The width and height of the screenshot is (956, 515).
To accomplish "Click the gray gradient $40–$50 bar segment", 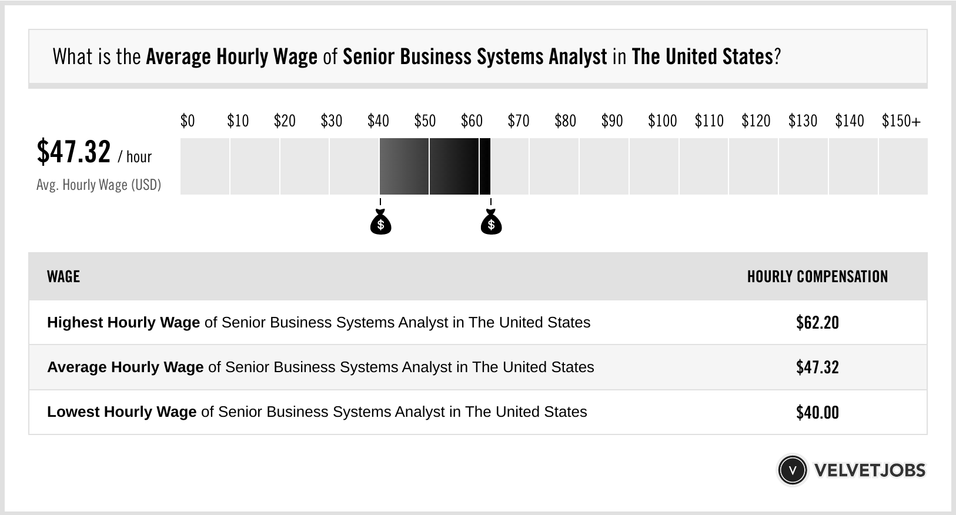I will coord(404,166).
